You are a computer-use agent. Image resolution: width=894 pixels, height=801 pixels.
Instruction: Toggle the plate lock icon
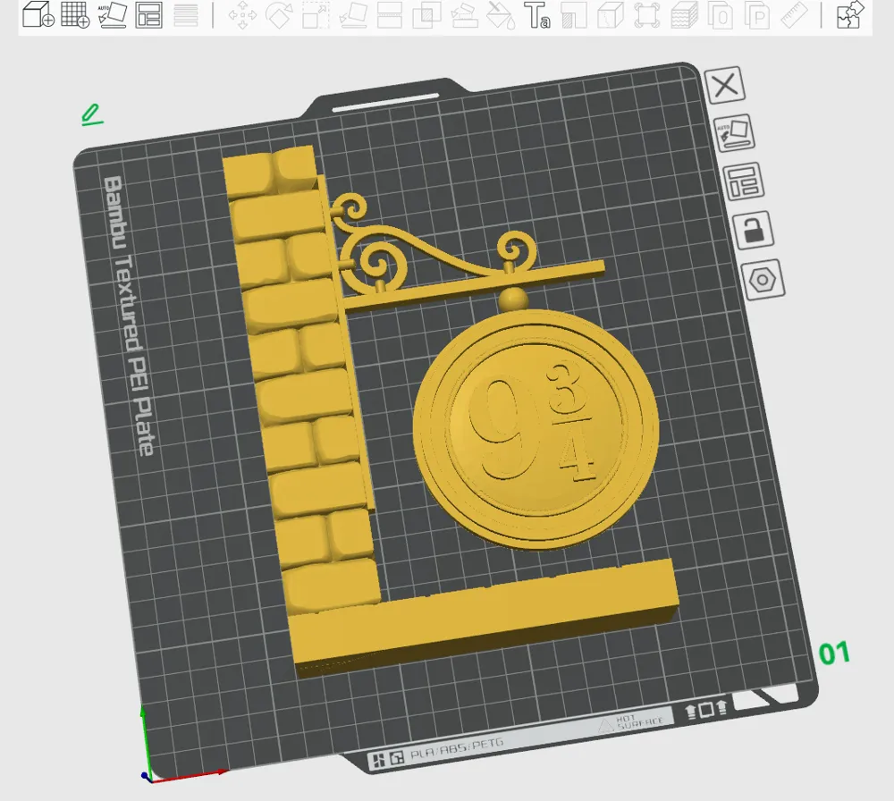pos(753,229)
